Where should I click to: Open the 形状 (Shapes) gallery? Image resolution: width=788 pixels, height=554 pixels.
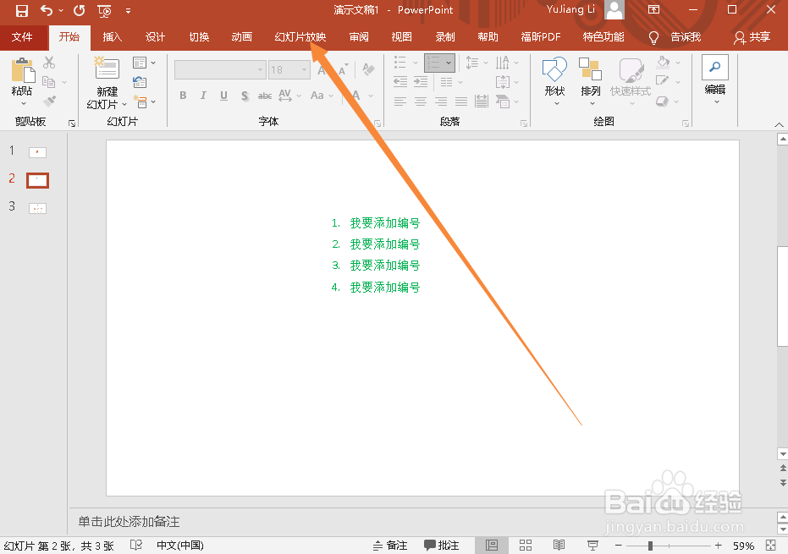point(555,81)
